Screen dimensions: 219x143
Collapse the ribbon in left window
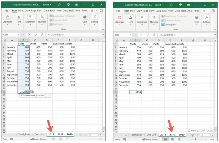tap(103, 29)
